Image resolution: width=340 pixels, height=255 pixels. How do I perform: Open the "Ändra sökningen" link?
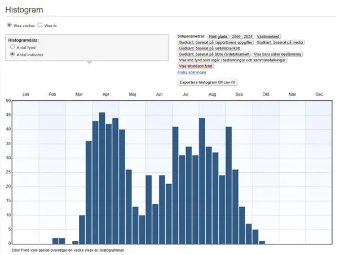pyautogui.click(x=191, y=72)
